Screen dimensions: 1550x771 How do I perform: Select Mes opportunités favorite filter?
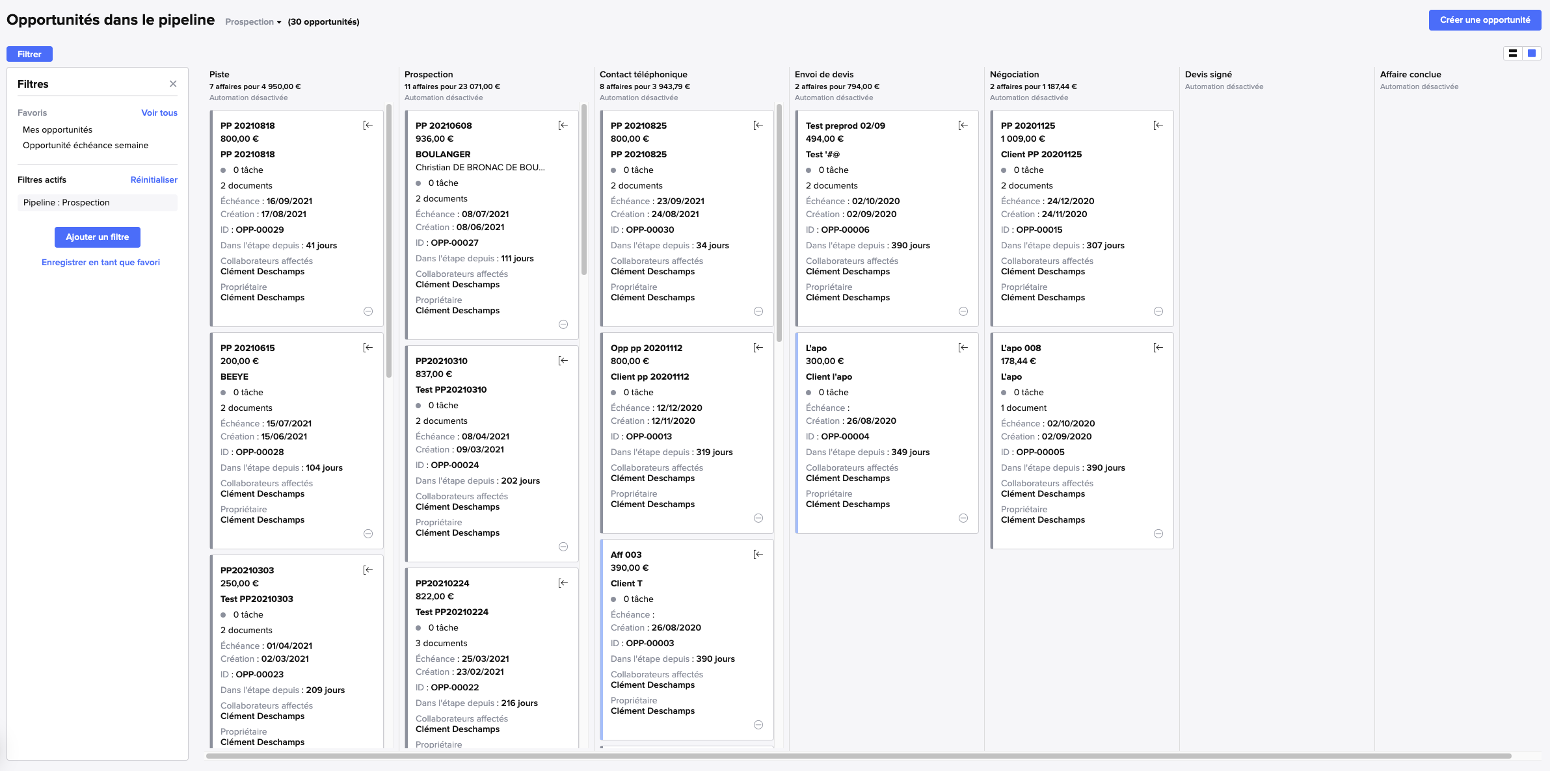57,129
